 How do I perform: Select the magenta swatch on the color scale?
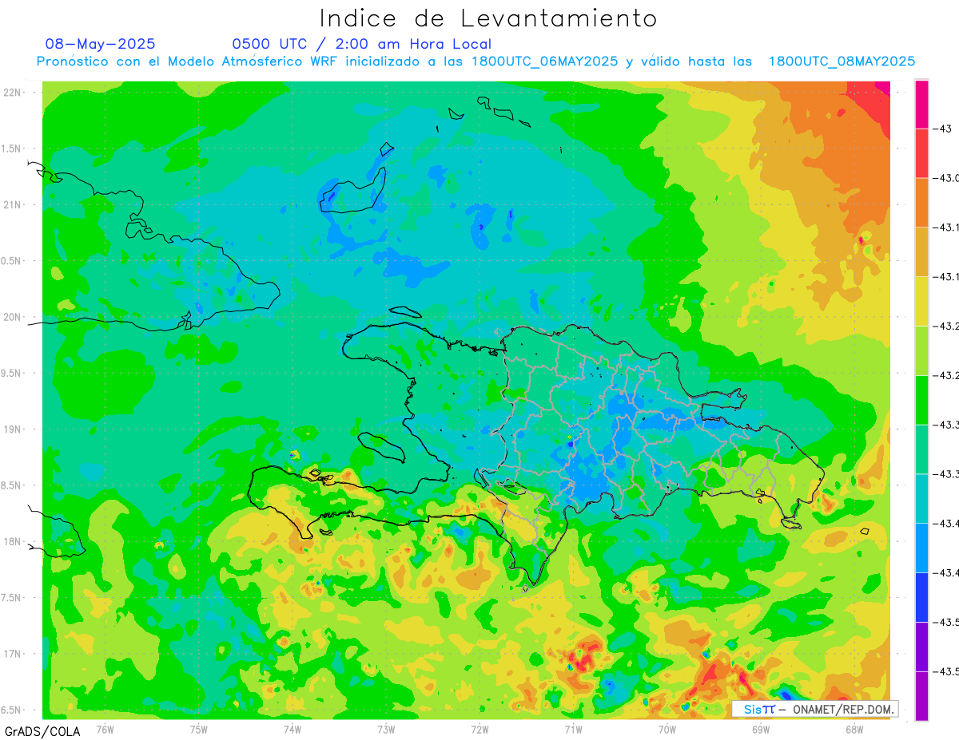point(921,105)
